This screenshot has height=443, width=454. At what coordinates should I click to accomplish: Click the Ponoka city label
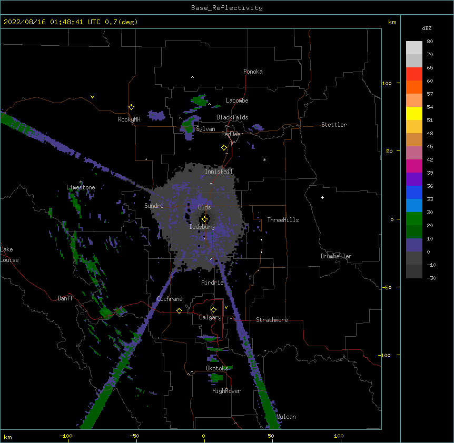[253, 72]
